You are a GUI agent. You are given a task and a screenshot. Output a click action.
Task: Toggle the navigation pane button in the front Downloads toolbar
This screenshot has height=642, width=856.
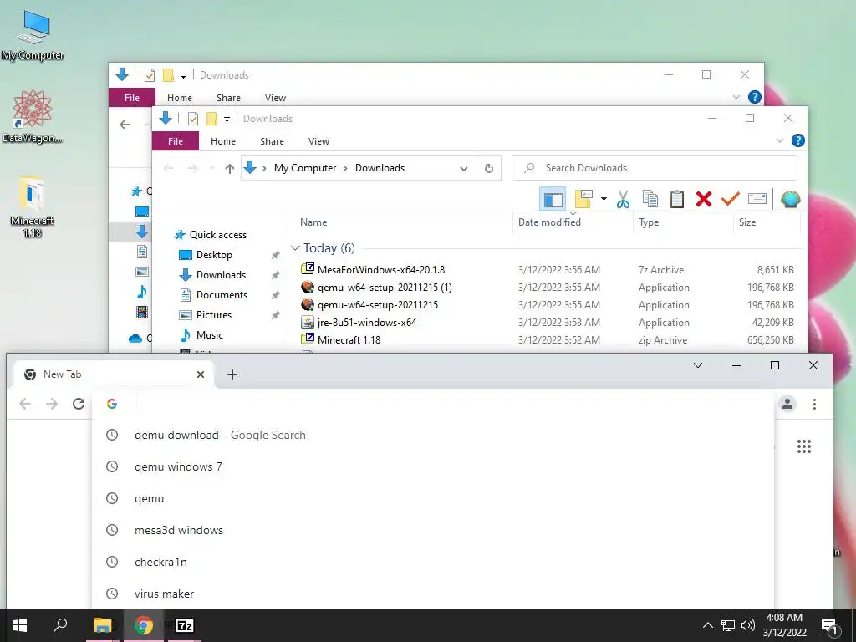tap(553, 199)
